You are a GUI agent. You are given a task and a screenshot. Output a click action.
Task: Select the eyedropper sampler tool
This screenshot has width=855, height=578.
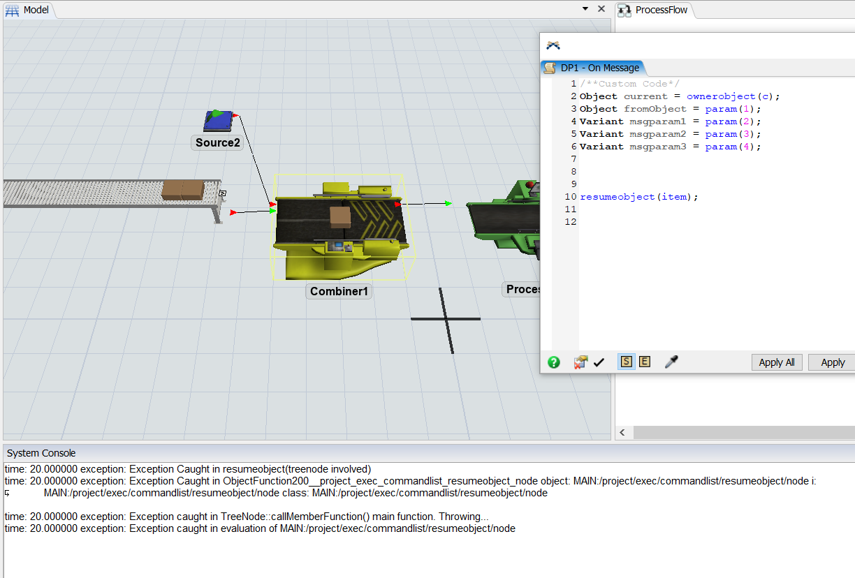click(x=671, y=362)
